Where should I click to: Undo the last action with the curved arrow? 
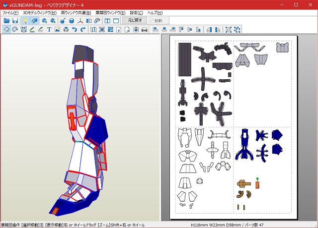(75, 30)
